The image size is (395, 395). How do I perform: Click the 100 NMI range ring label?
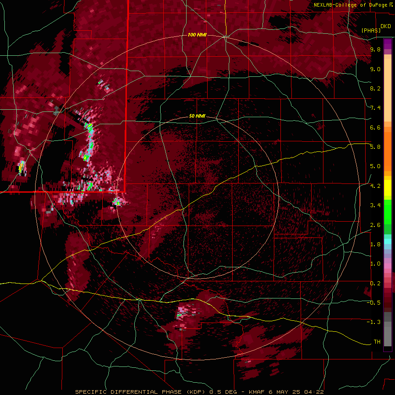(x=197, y=35)
